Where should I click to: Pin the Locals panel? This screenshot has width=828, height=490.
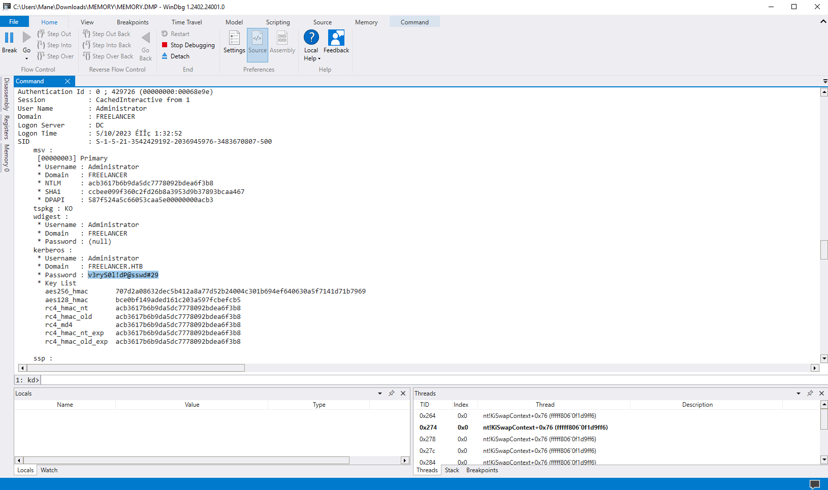(x=392, y=394)
